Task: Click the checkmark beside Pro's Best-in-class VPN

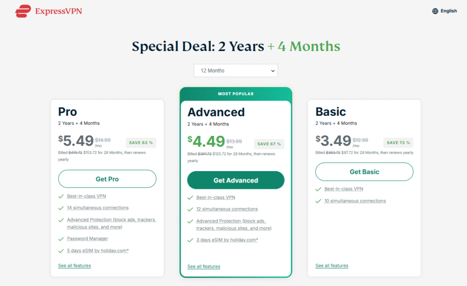Action: pos(61,196)
